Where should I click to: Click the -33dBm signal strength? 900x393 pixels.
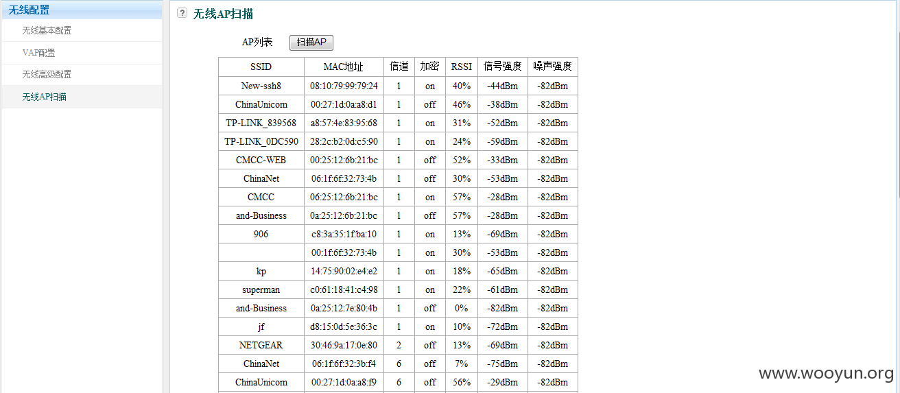pyautogui.click(x=503, y=160)
